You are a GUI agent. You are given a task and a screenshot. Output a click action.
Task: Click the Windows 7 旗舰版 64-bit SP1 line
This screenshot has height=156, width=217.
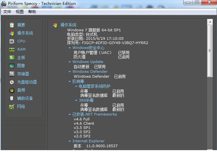point(94,30)
